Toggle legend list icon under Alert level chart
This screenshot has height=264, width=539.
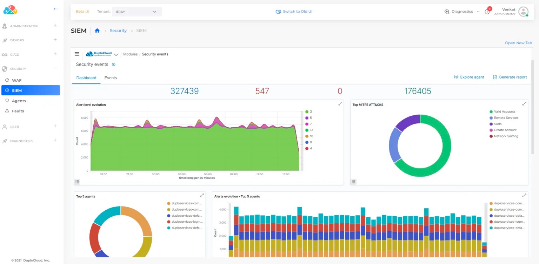(x=77, y=182)
